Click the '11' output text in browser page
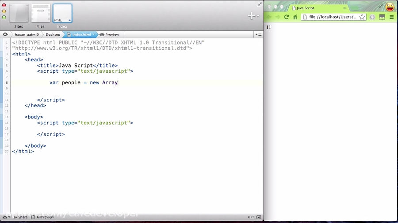The height and width of the screenshot is (223, 398). point(268,27)
